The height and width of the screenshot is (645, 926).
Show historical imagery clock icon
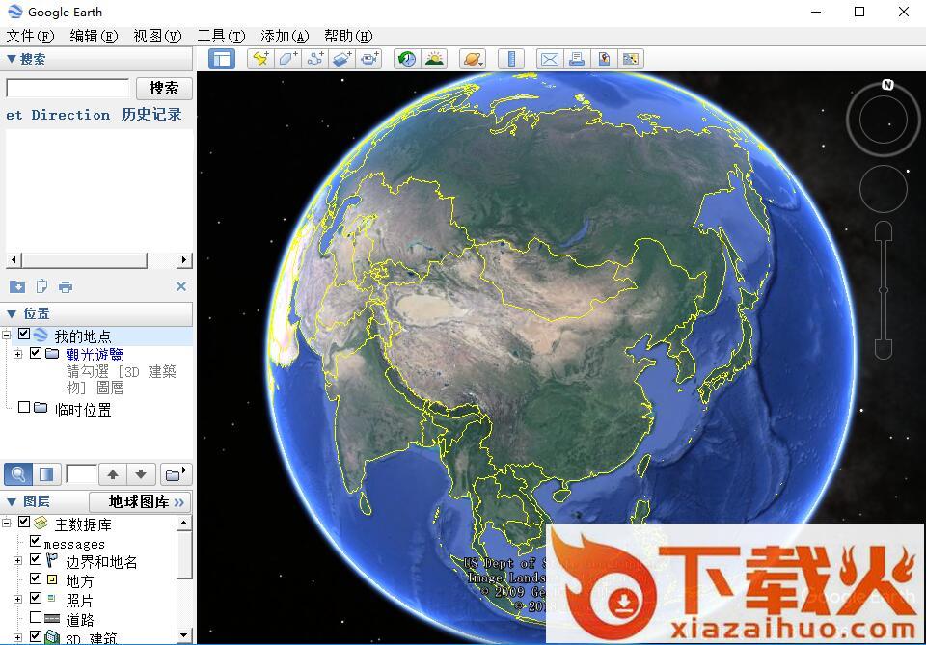tap(407, 59)
